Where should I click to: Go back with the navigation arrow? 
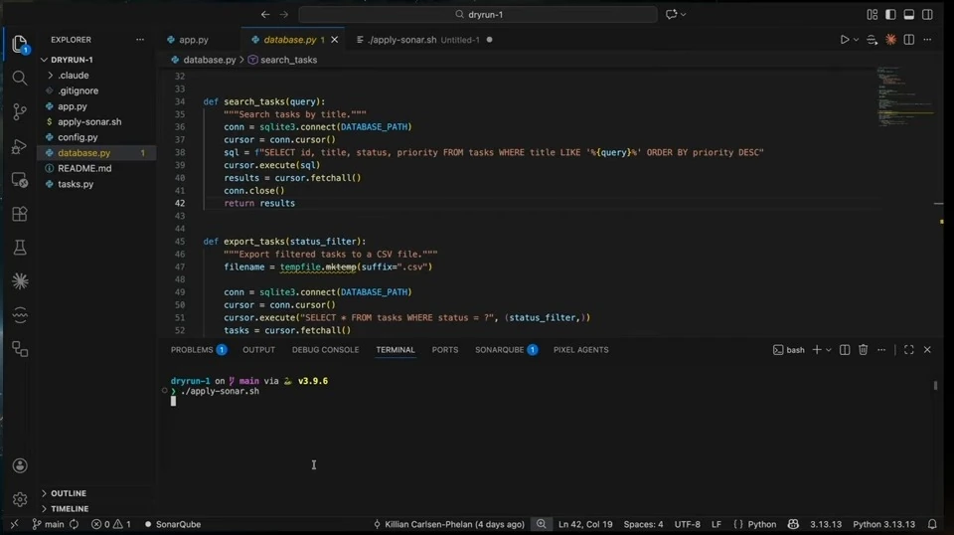(x=265, y=14)
